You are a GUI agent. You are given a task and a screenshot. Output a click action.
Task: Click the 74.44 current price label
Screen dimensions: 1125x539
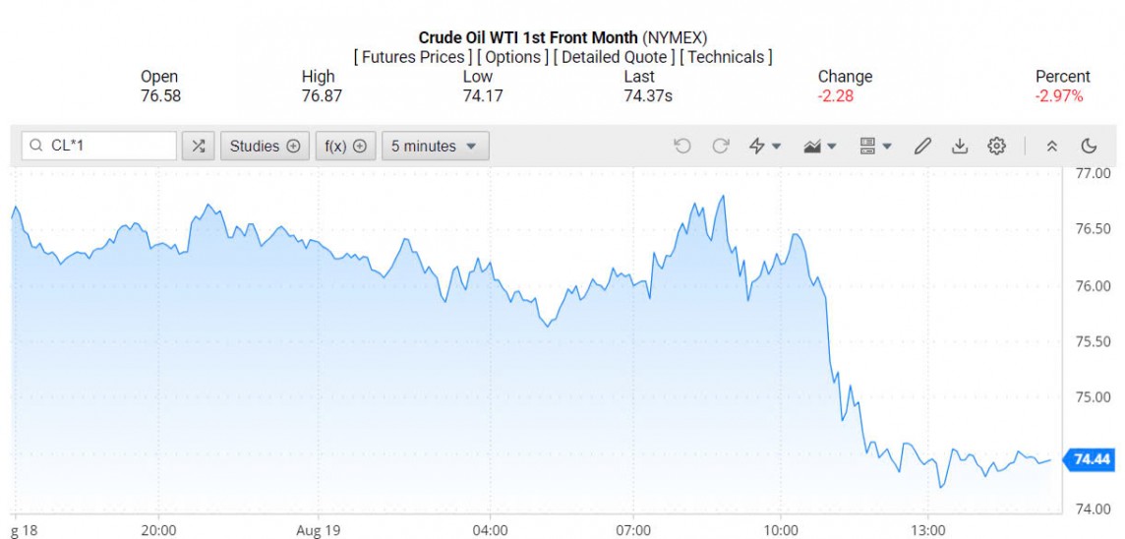tap(1092, 459)
